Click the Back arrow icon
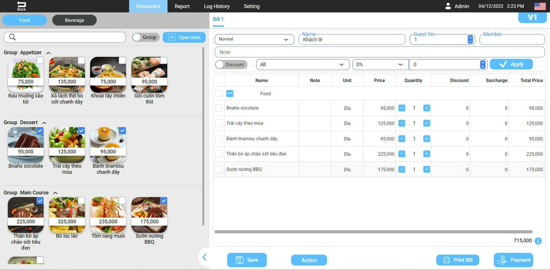The image size is (550, 270). [x=21, y=4]
